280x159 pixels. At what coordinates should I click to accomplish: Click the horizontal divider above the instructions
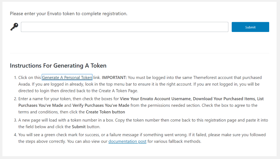tap(139, 53)
